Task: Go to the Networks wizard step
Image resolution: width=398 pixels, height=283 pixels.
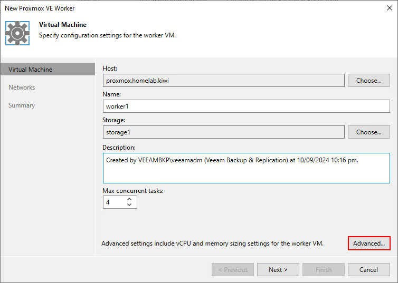Action: click(22, 87)
